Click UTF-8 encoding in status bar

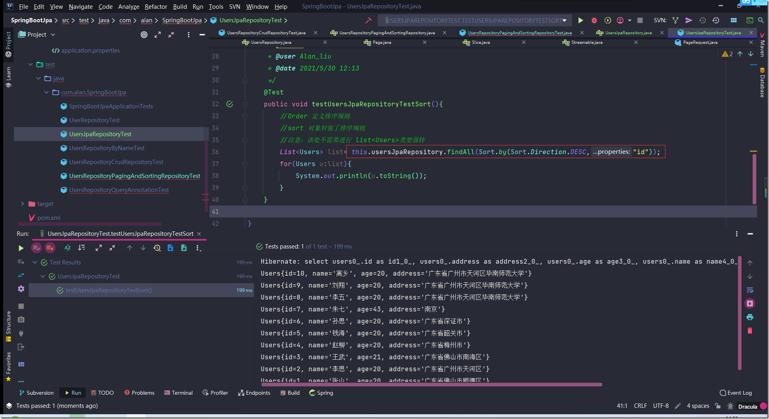point(661,406)
